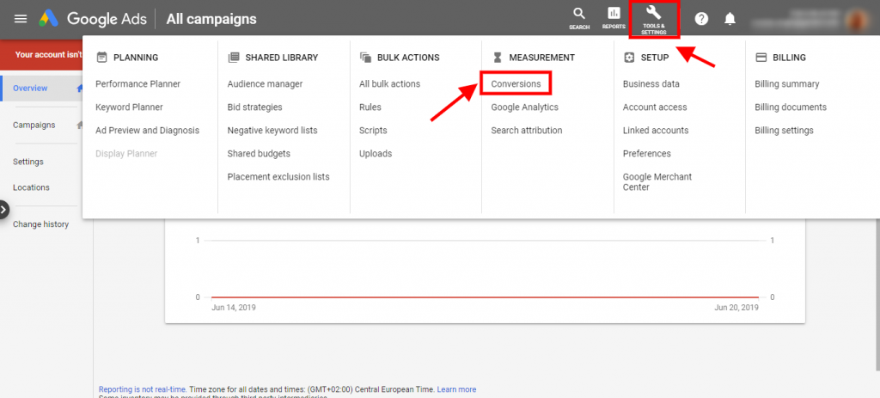Open Audience manager

coord(265,83)
